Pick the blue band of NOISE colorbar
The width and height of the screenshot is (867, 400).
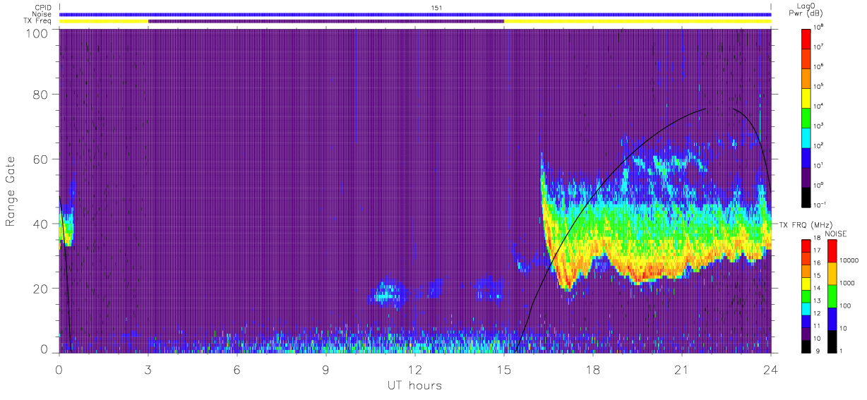tap(832, 319)
